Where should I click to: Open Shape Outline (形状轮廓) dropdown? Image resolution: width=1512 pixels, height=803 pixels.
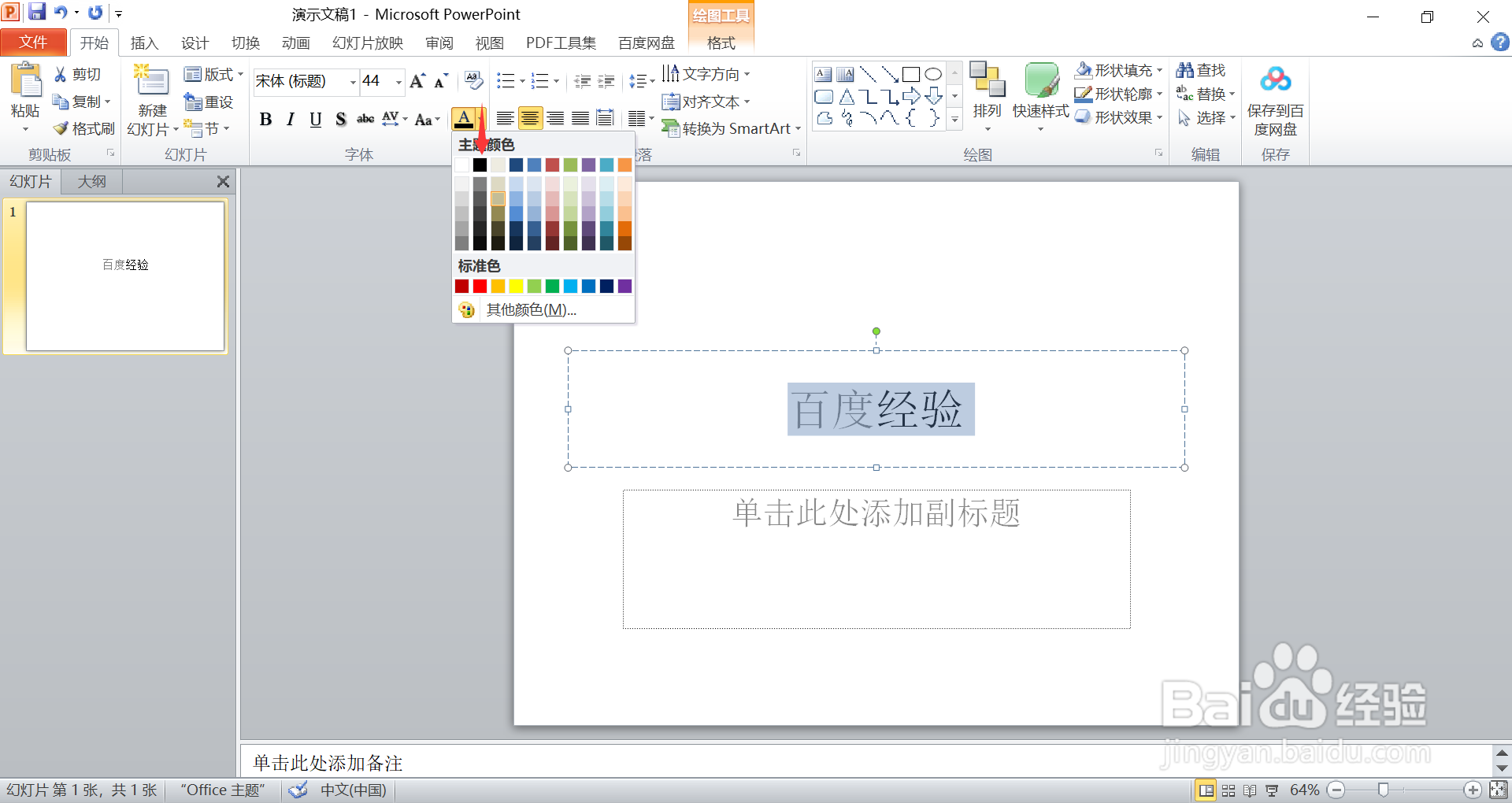[1119, 94]
